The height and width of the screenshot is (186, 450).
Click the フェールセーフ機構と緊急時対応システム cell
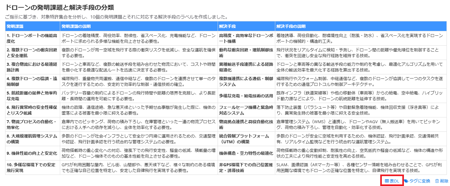tap(246, 110)
